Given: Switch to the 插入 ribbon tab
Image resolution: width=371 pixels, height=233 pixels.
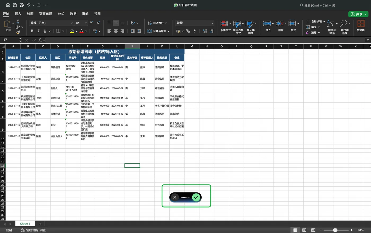Looking at the screenshot, I should 18,14.
